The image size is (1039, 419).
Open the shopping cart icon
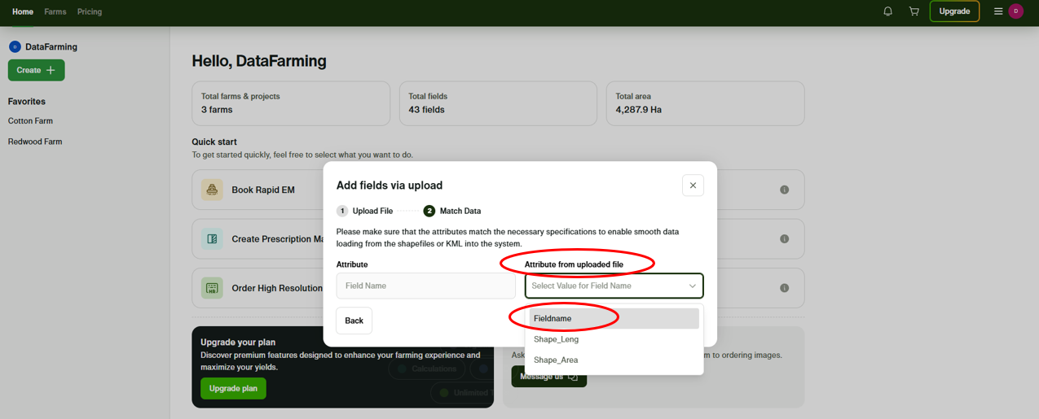(914, 11)
